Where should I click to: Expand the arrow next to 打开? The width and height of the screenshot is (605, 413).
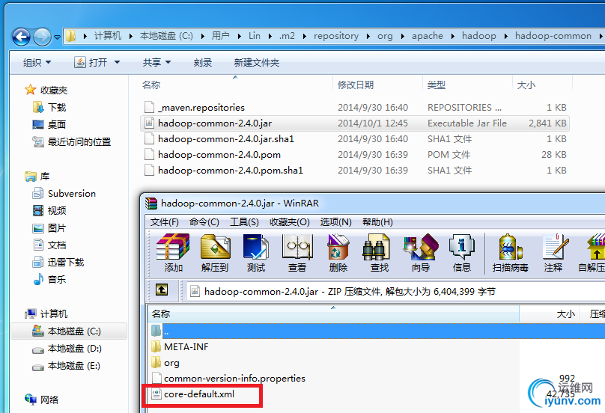coord(117,62)
